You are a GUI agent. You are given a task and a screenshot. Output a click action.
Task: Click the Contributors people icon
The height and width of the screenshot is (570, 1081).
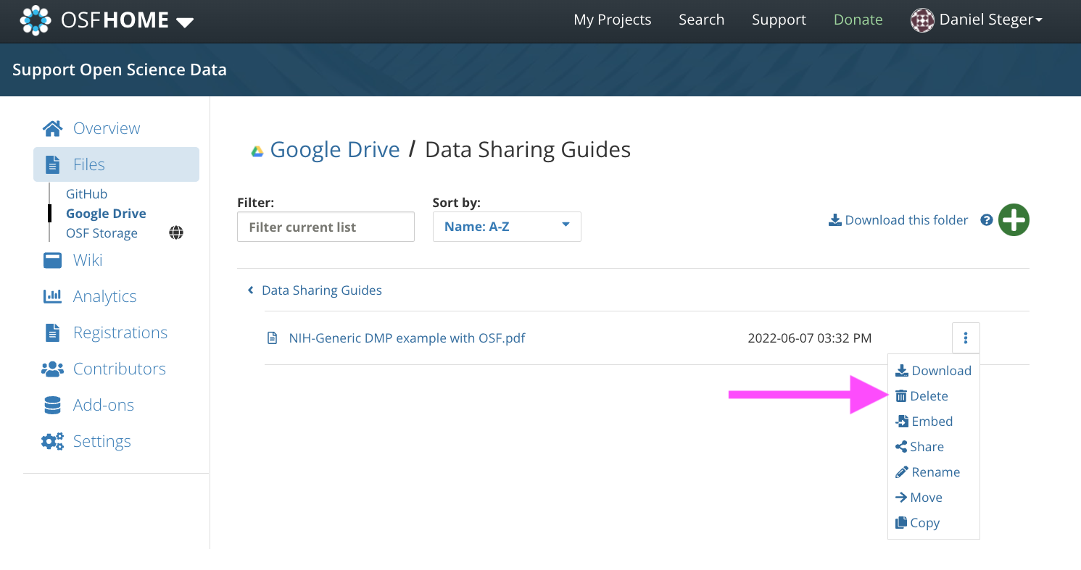pyautogui.click(x=52, y=369)
